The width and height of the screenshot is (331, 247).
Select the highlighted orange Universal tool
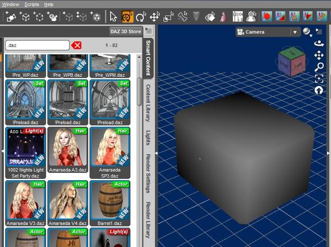pos(127,17)
